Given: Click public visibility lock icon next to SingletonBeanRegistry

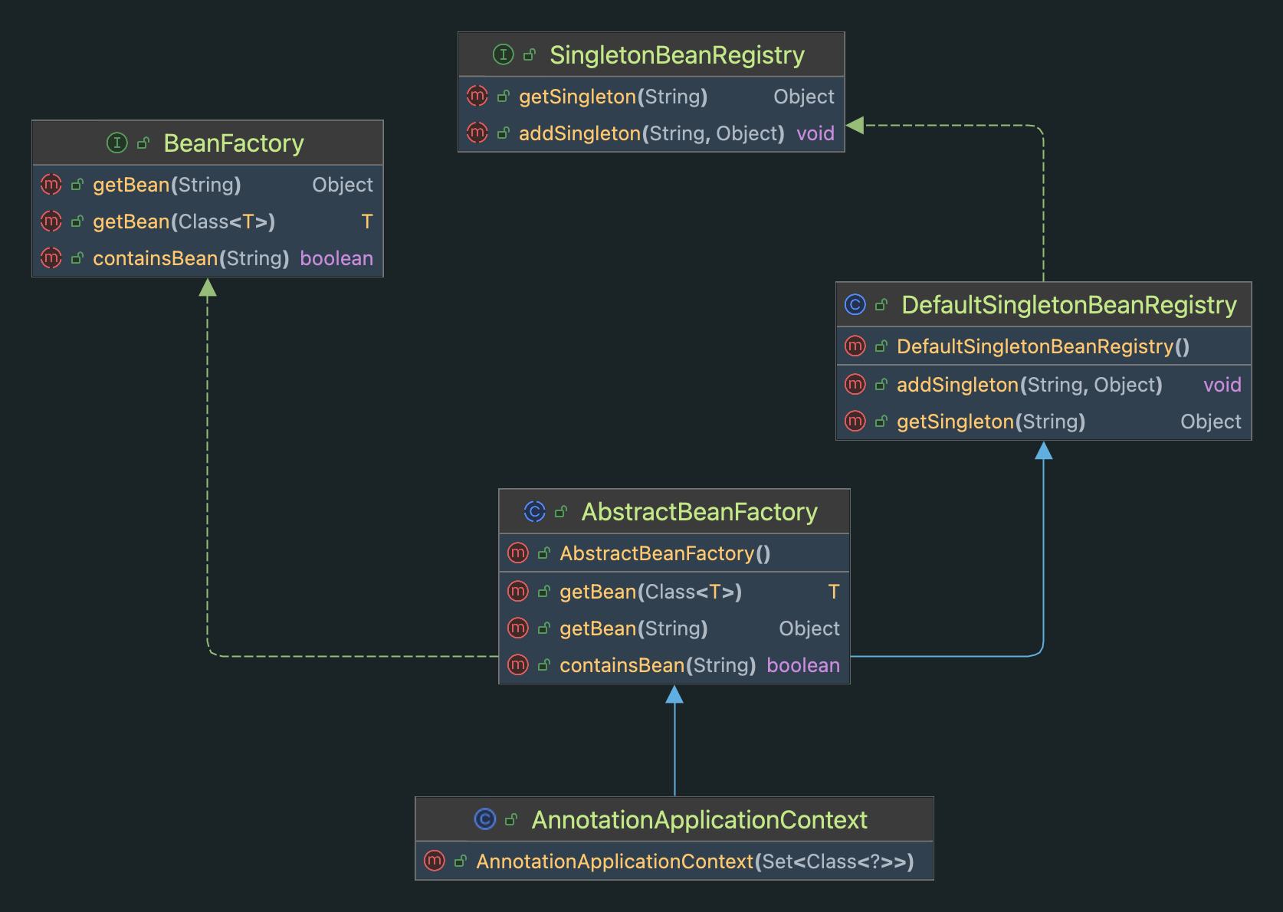Looking at the screenshot, I should [x=530, y=54].
